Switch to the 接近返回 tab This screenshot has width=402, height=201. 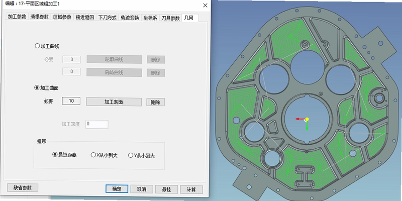[x=85, y=17]
